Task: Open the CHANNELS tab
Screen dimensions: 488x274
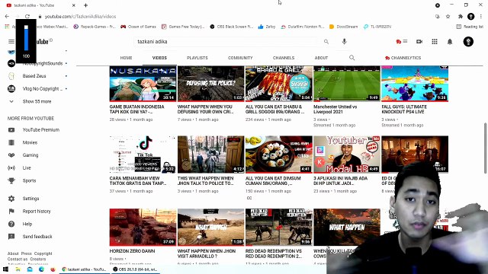Action: 284,58
